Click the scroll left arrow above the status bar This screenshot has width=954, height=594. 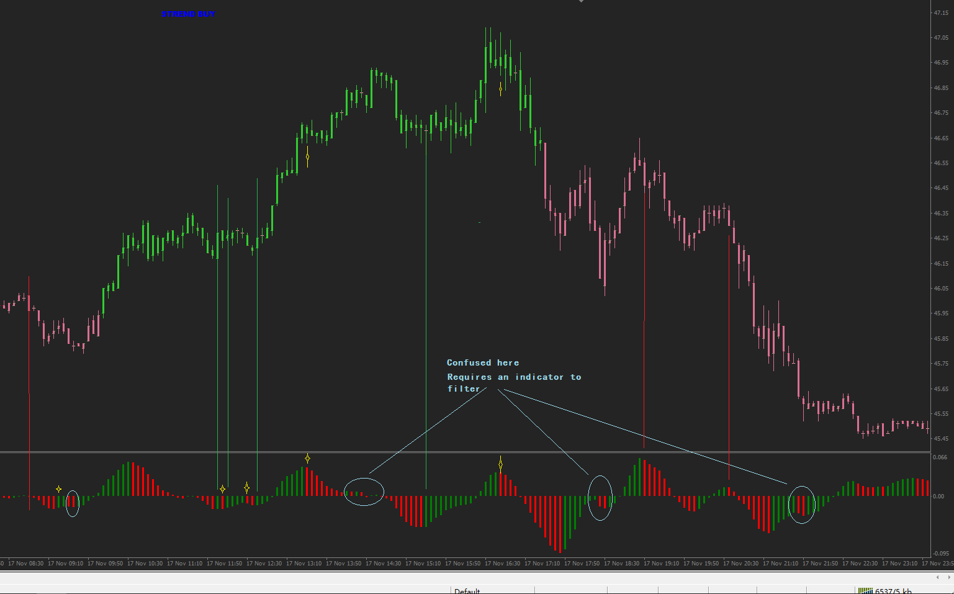click(x=938, y=578)
